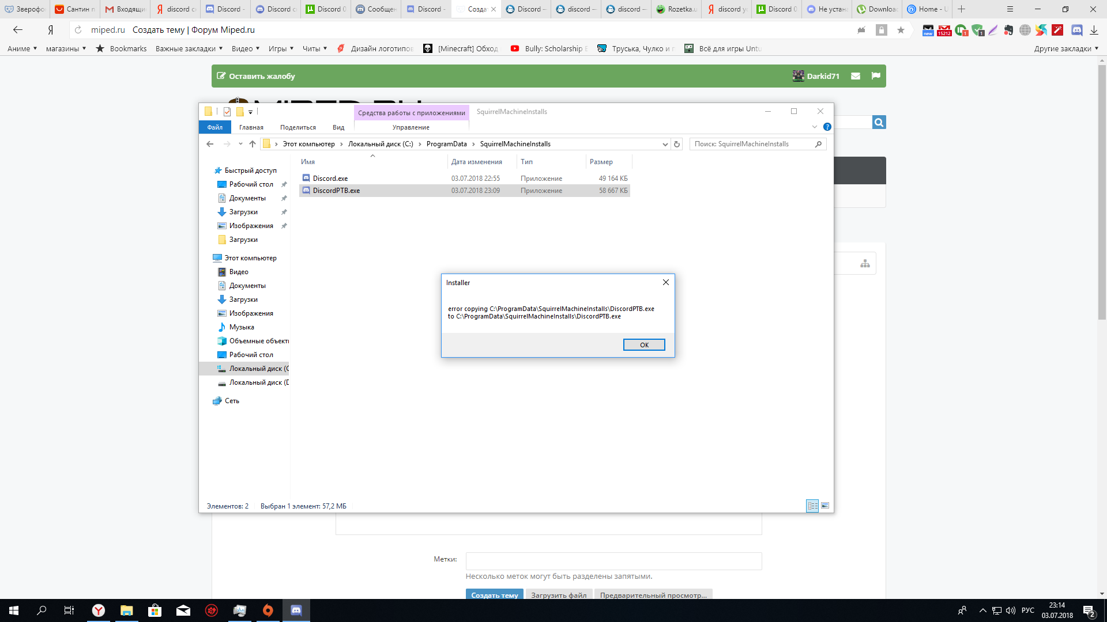Image resolution: width=1107 pixels, height=622 pixels.
Task: Bookmark page with star icon
Action: pos(901,30)
